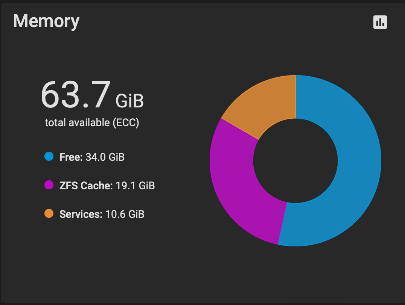The width and height of the screenshot is (405, 305).
Task: Click the GiB unit beside 63.7
Action: pyautogui.click(x=129, y=101)
